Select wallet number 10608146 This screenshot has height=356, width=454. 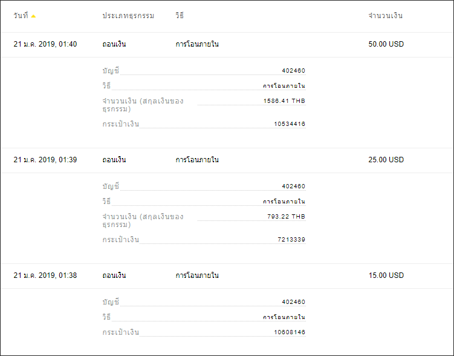pyautogui.click(x=290, y=332)
